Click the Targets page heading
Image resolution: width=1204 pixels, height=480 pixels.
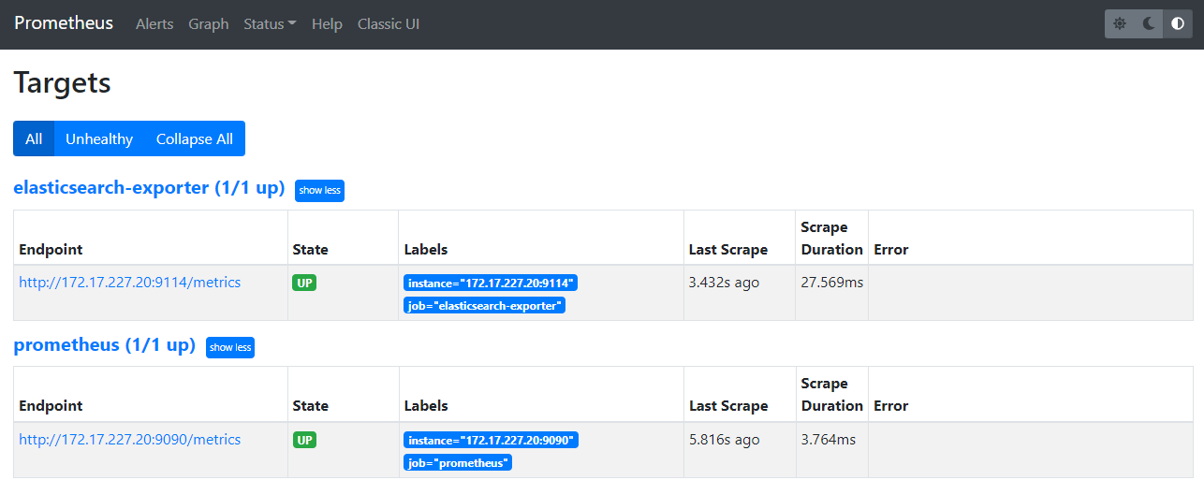pyautogui.click(x=62, y=82)
